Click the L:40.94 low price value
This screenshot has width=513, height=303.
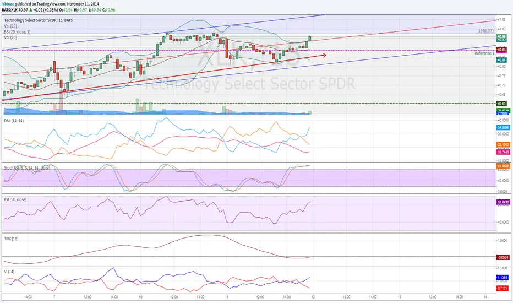(x=95, y=10)
